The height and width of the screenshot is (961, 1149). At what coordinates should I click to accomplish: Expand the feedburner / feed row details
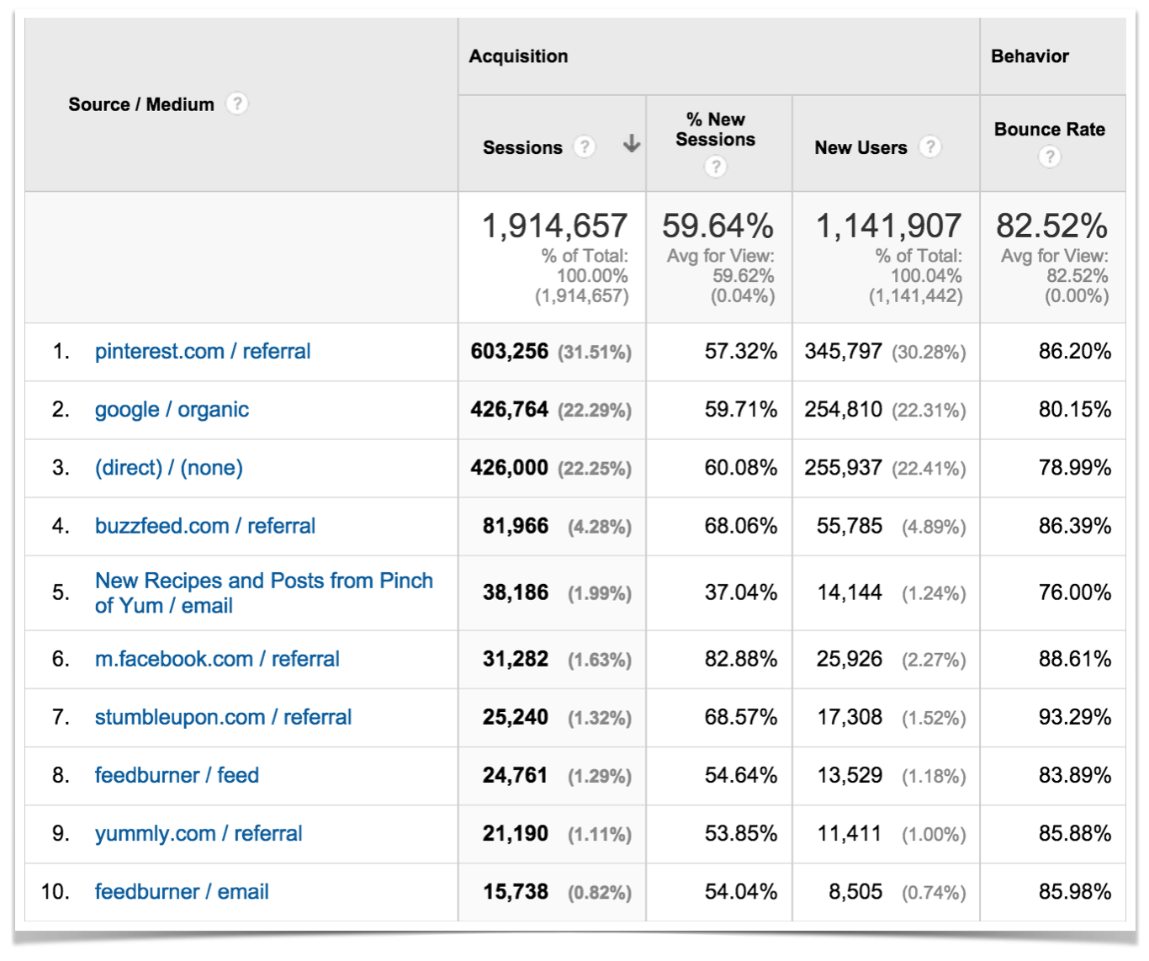click(x=177, y=775)
